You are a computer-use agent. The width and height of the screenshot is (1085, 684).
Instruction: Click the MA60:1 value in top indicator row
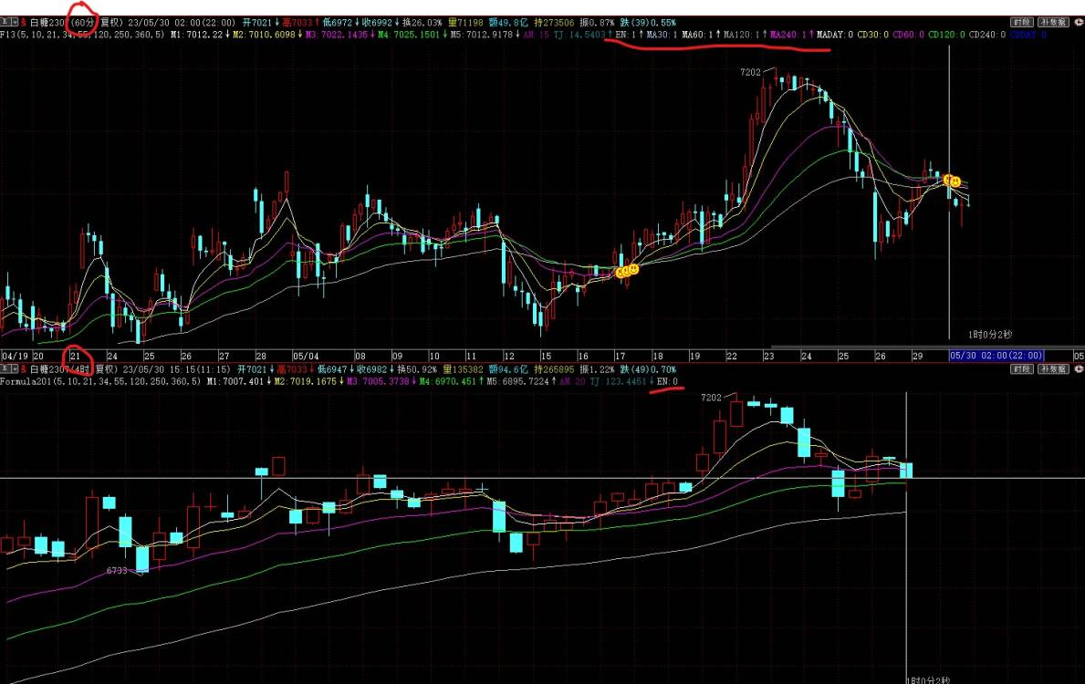[x=697, y=34]
